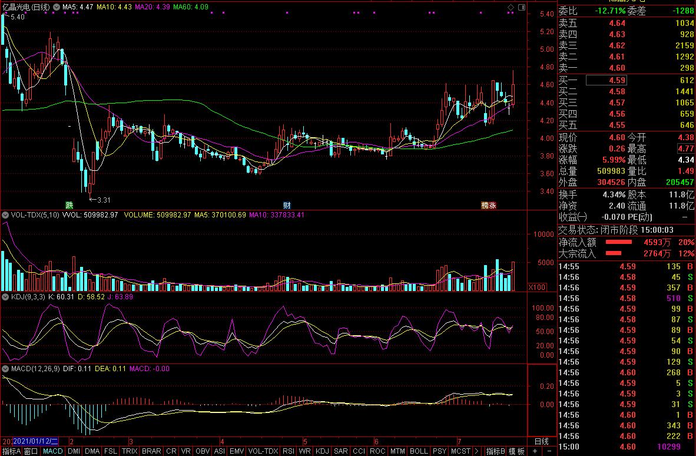
Task: Click the 榜涨 event marker
Action: coord(489,206)
